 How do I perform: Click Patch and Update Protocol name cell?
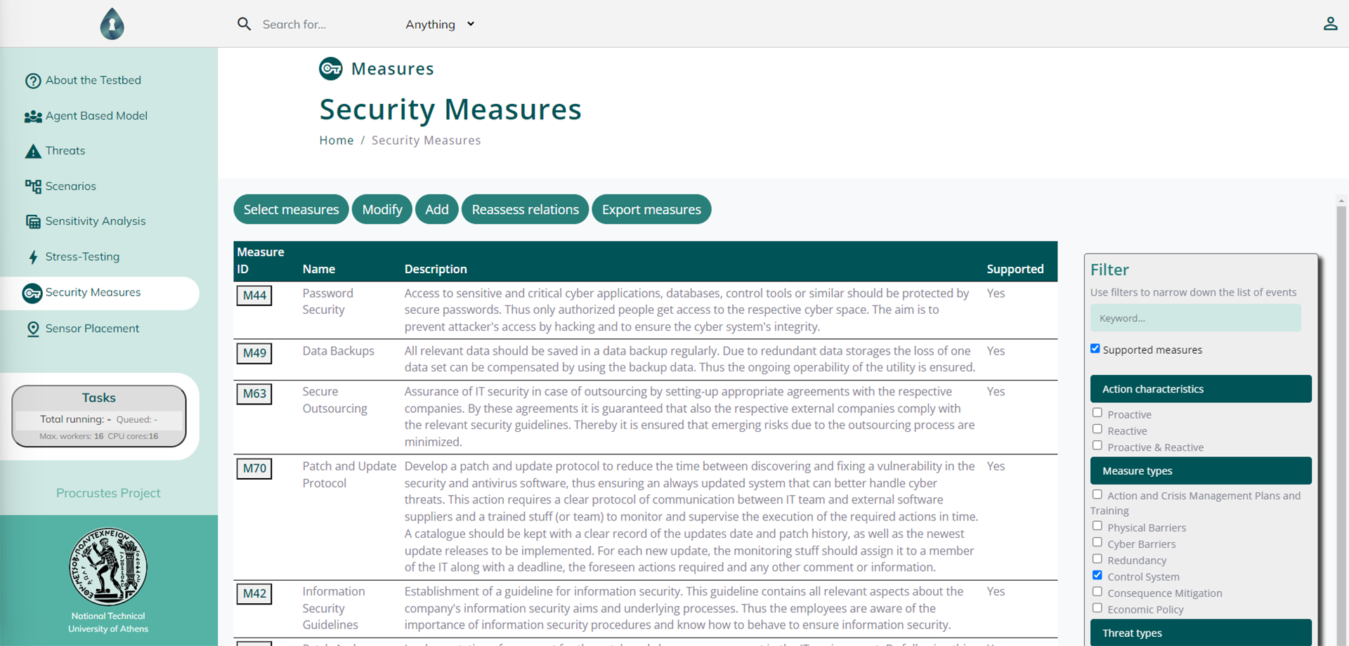349,475
